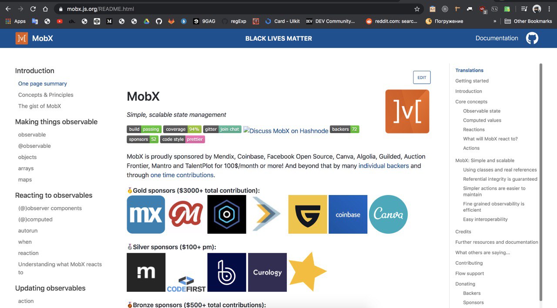
Task: Open the GitLab fox bookmark icon
Action: tap(171, 21)
